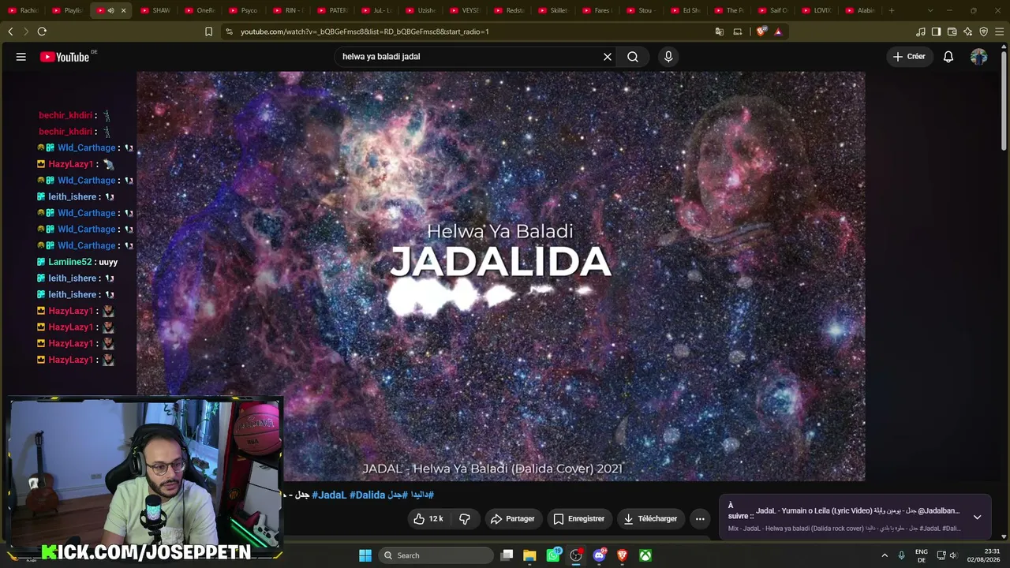
Task: Switch to the Skillet tab
Action: point(552,10)
